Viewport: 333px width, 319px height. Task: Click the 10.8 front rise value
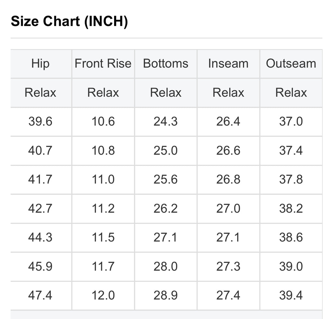pos(103,151)
